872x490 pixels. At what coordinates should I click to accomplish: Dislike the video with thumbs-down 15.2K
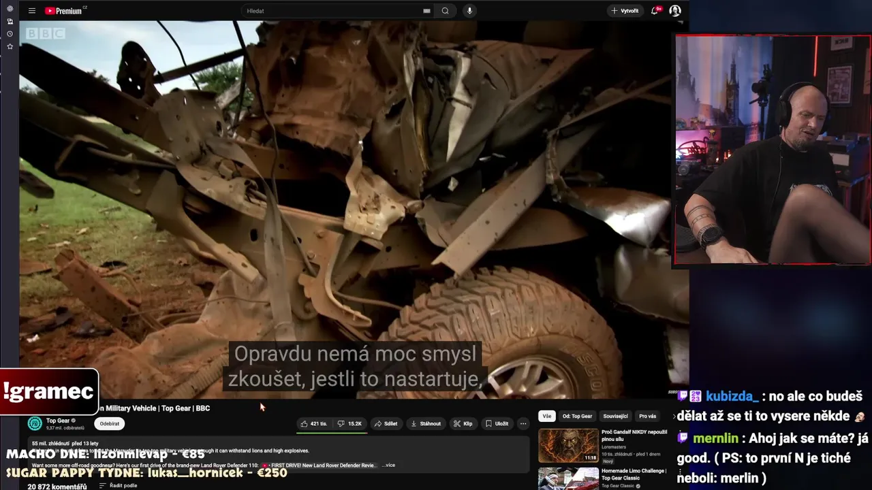tap(350, 423)
